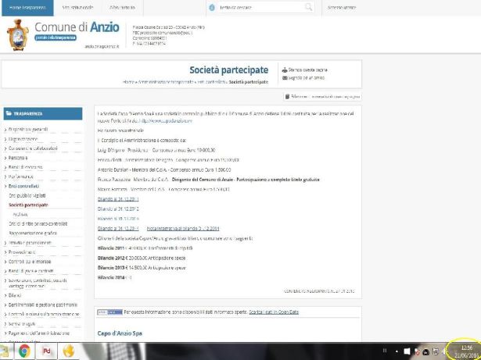
Task: Open the Albo pretorio tab
Action: (122, 8)
